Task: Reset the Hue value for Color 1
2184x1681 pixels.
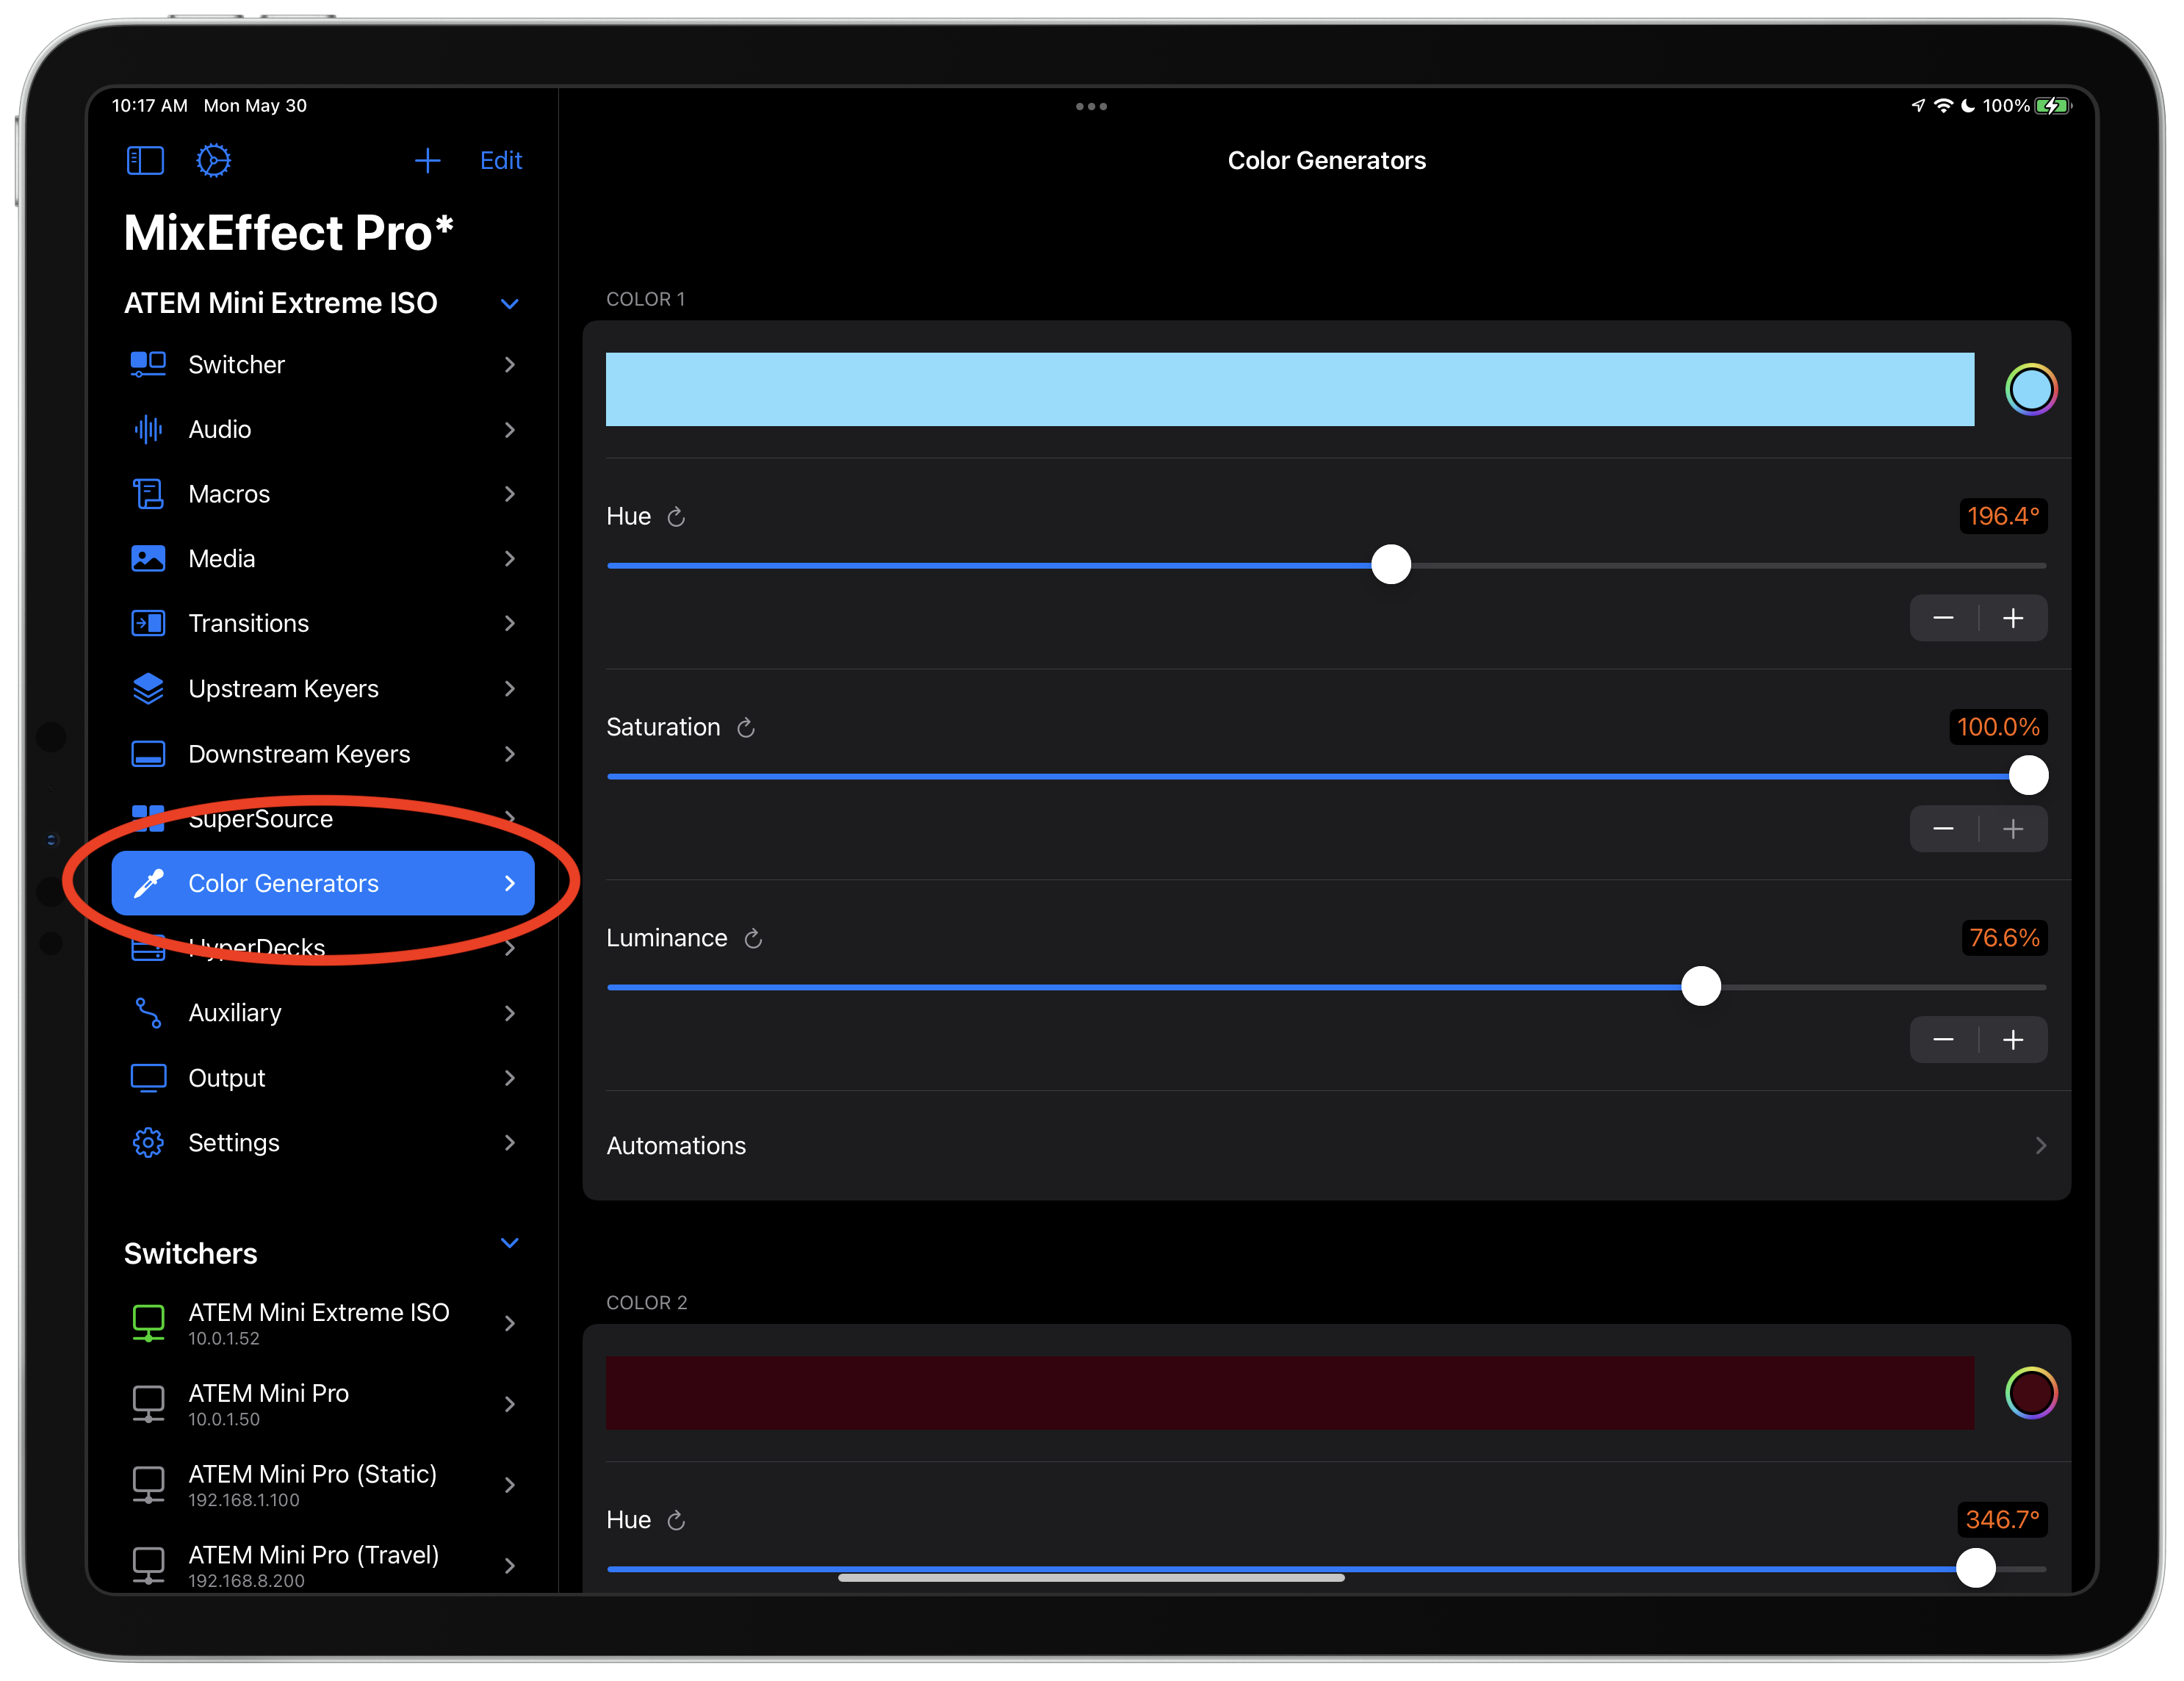Action: (676, 517)
